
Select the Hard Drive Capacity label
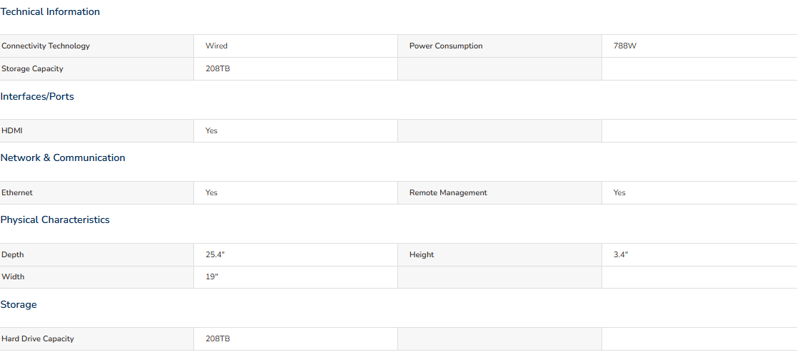(38, 338)
